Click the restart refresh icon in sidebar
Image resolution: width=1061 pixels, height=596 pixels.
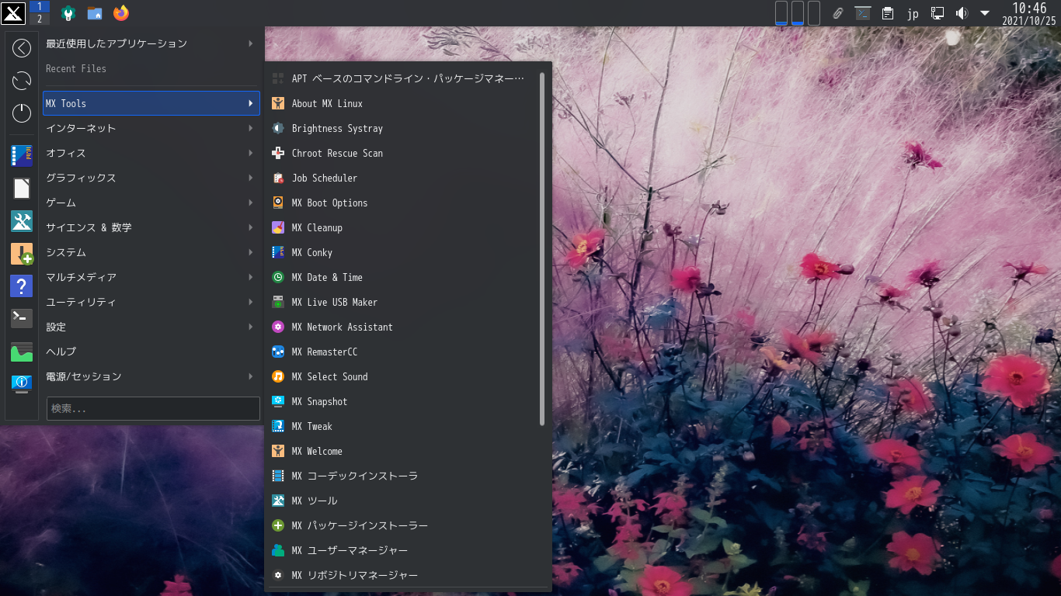pyautogui.click(x=22, y=80)
